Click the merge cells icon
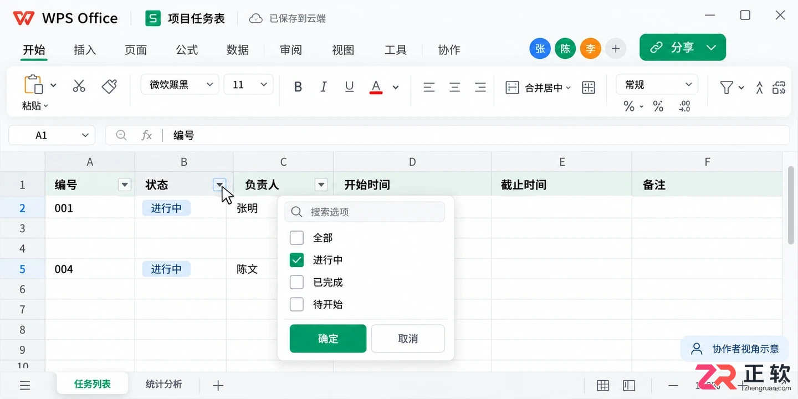This screenshot has width=798, height=399. pyautogui.click(x=512, y=87)
